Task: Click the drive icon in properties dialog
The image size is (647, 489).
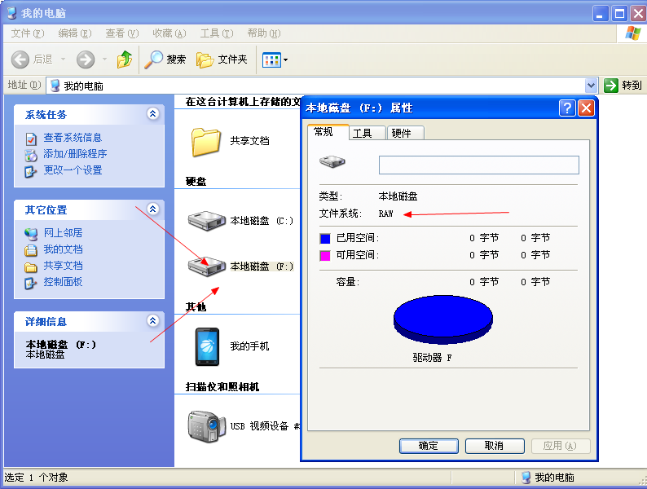Action: tap(332, 161)
